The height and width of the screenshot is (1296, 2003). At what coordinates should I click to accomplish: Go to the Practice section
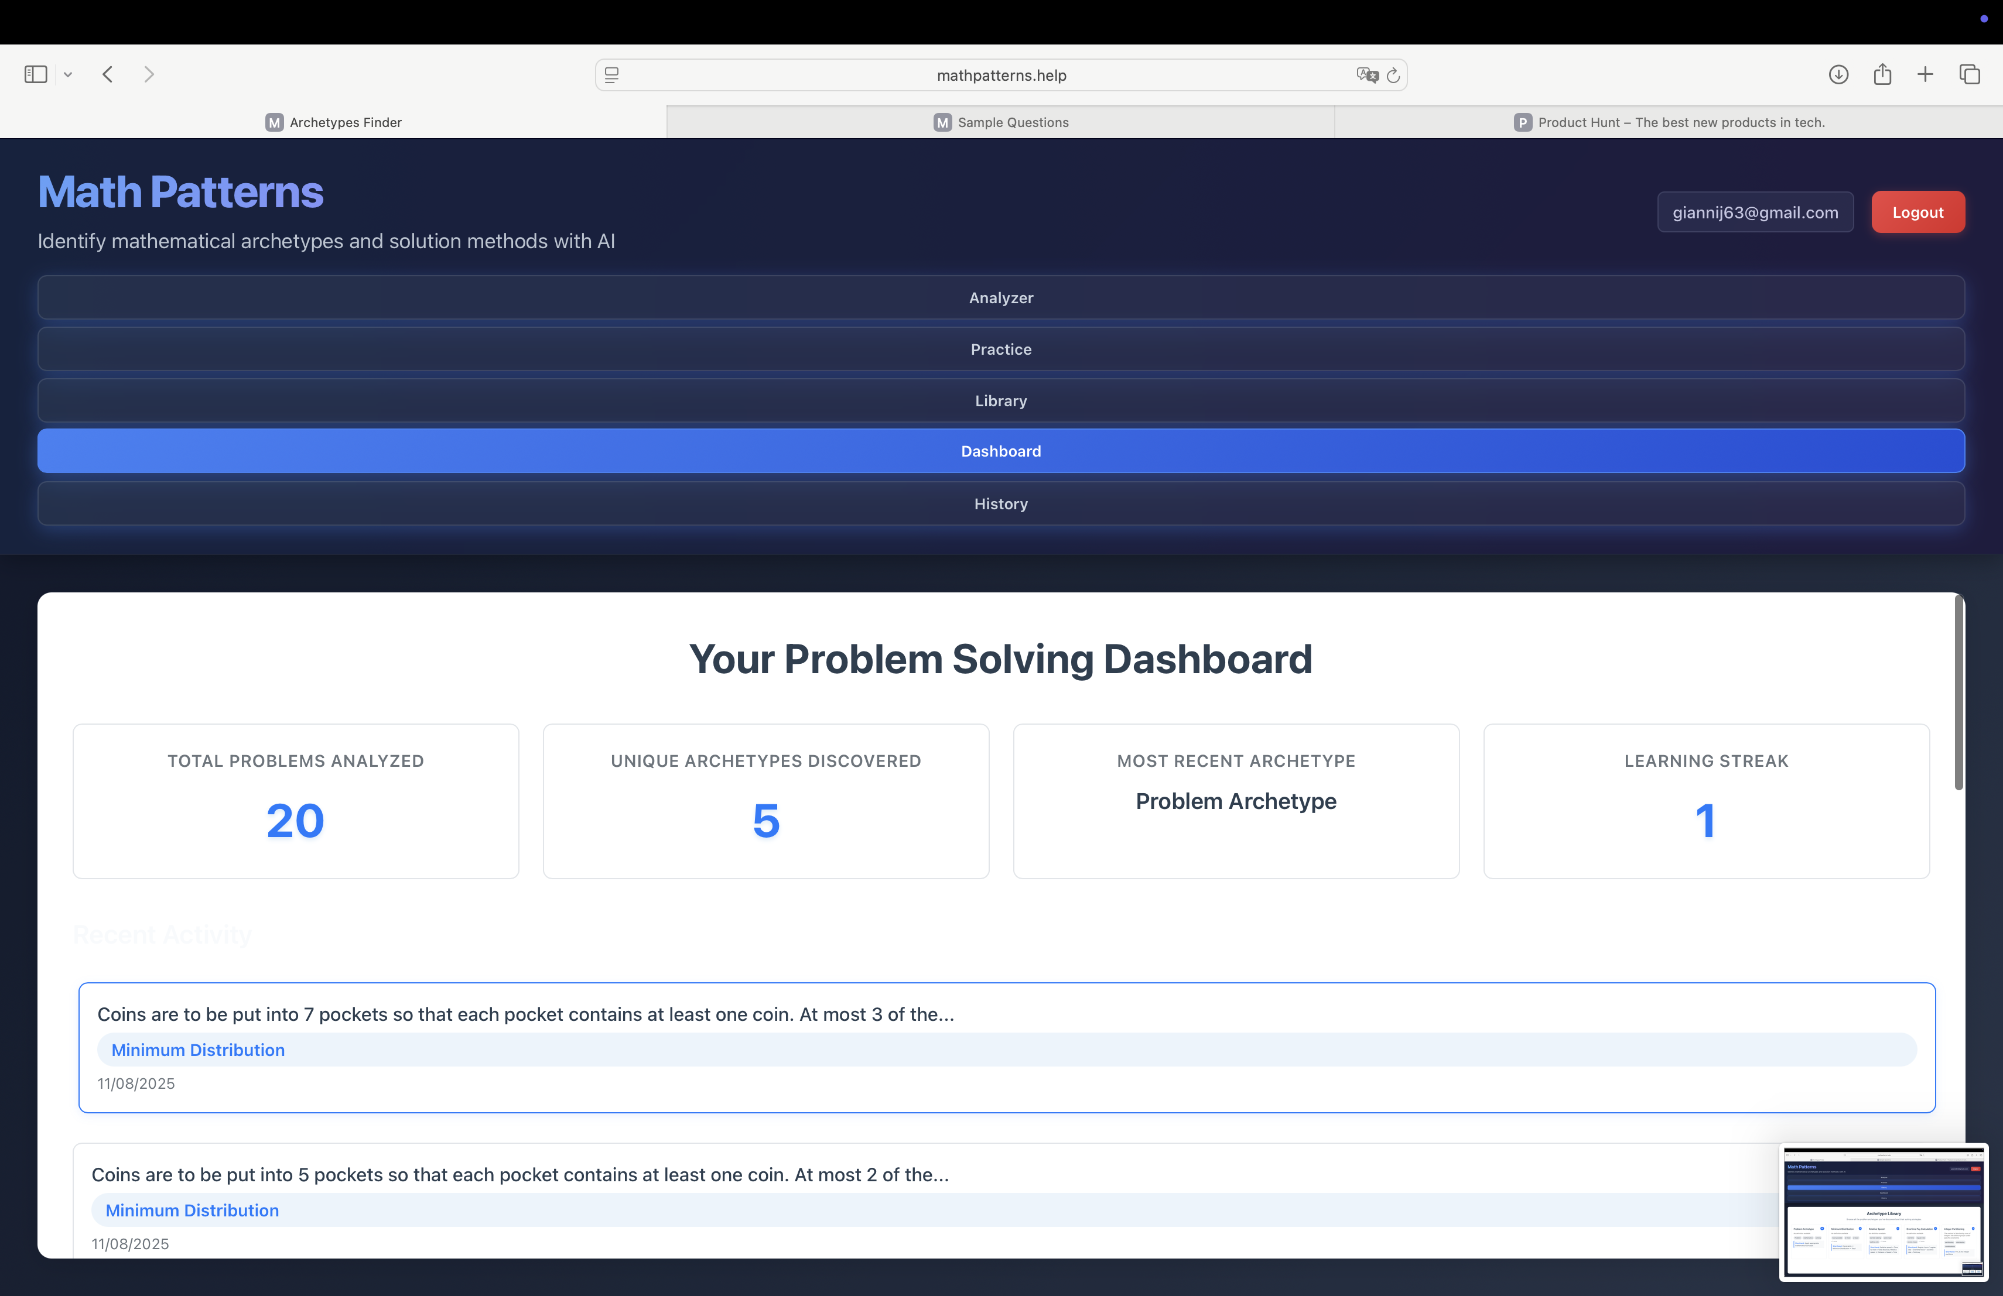pyautogui.click(x=1001, y=349)
